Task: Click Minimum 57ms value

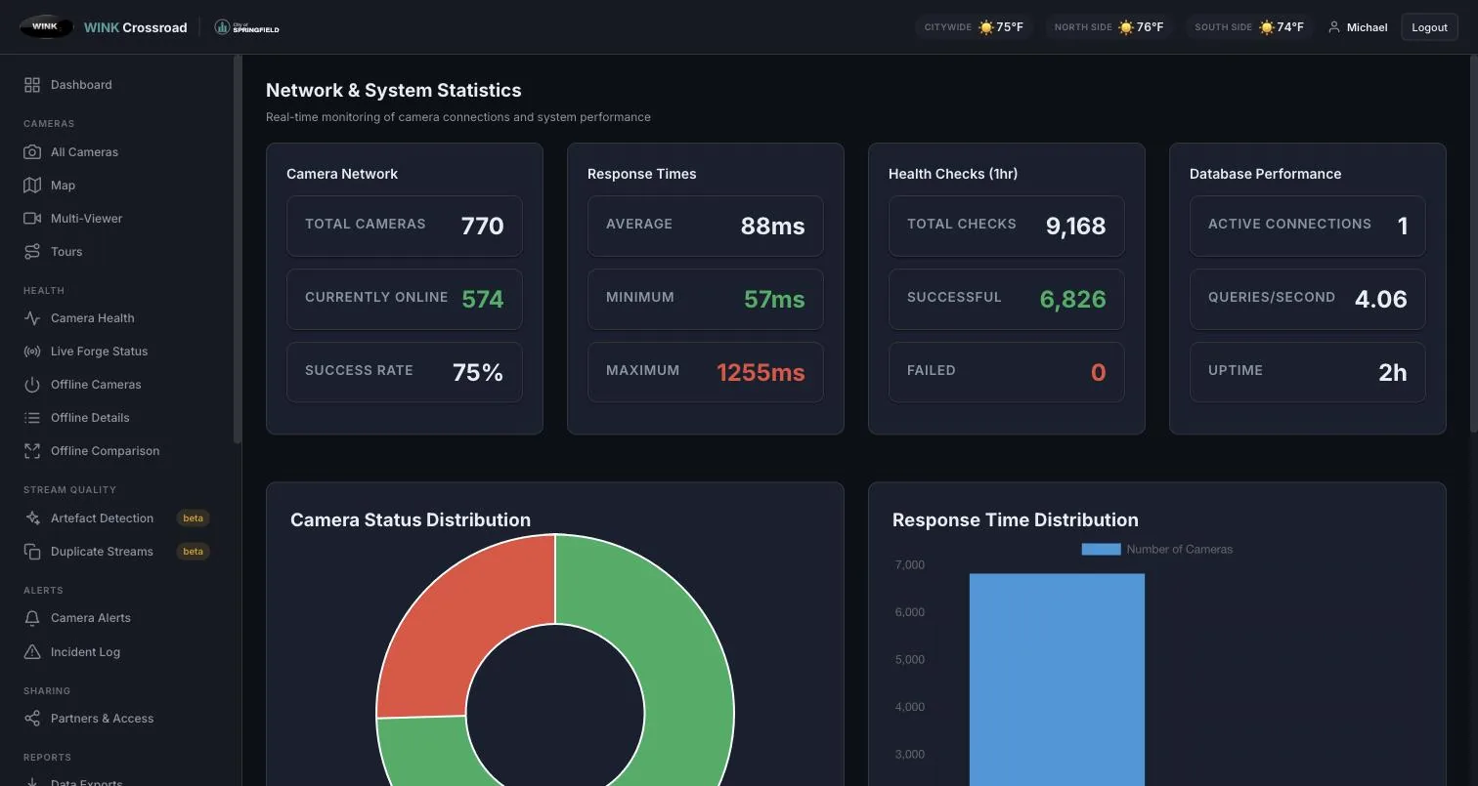Action: click(x=774, y=300)
